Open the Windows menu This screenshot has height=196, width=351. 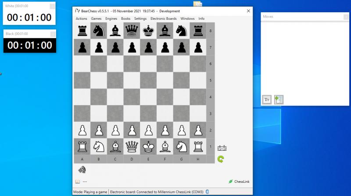pyautogui.click(x=187, y=19)
